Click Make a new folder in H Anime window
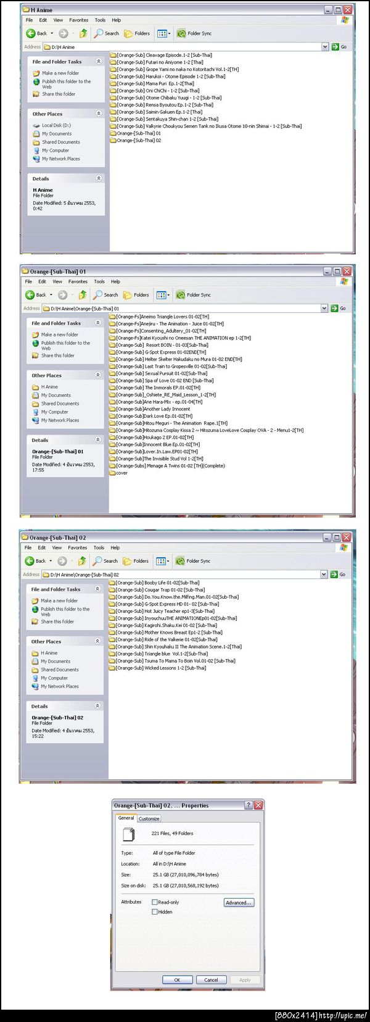Screen dimensions: 370x1022 click(x=60, y=73)
